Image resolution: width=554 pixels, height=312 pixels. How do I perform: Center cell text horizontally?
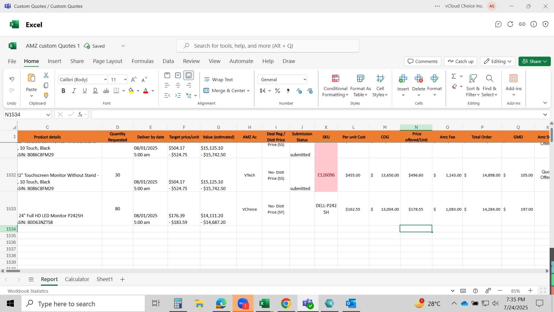click(x=178, y=85)
